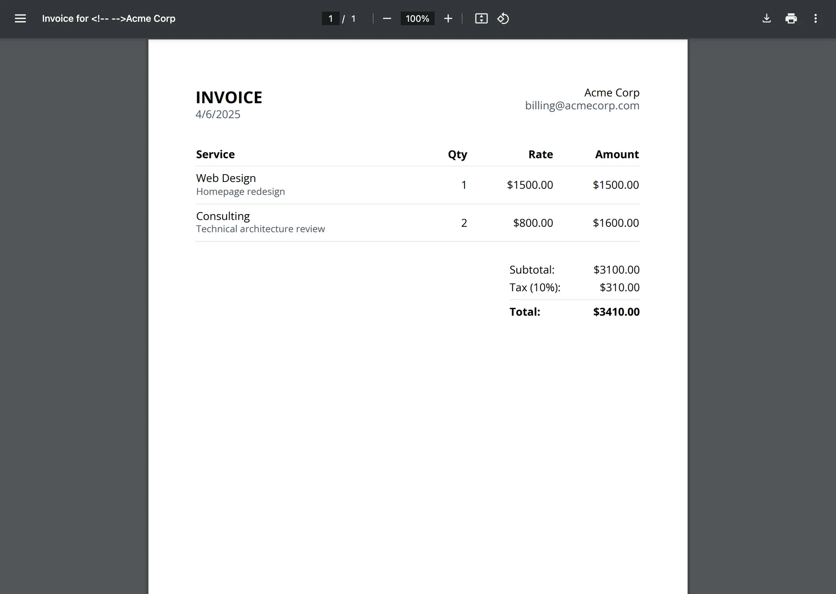Download the invoice PDF

[x=767, y=18]
